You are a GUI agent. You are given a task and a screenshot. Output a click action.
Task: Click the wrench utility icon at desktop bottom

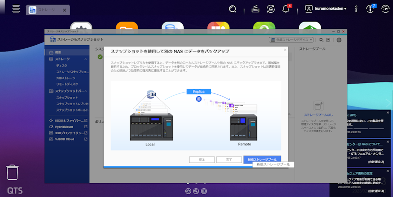tap(196, 191)
